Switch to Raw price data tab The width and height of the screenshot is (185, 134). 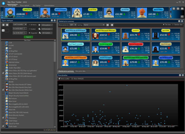[80, 71]
